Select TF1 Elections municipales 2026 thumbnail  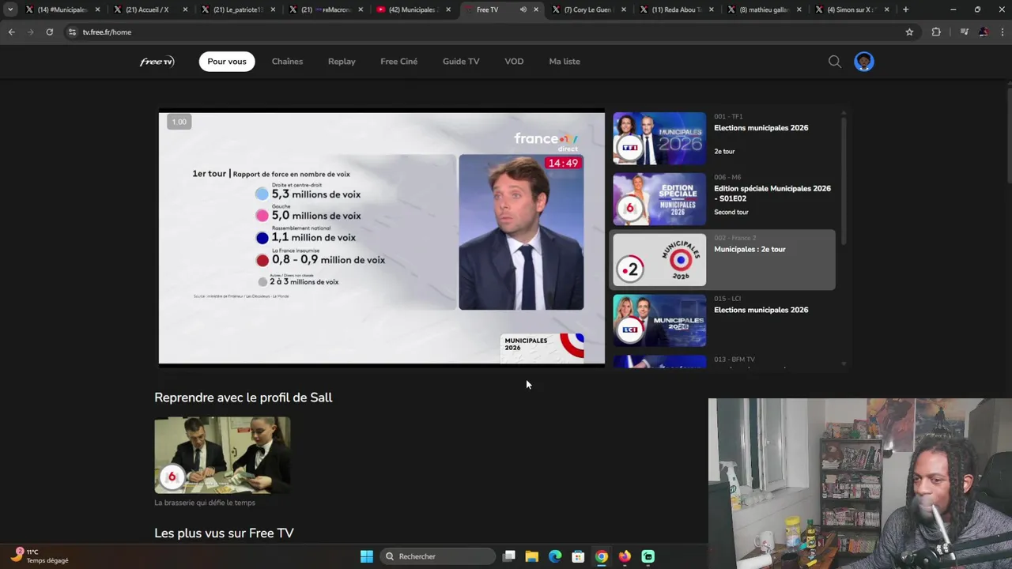click(x=659, y=138)
